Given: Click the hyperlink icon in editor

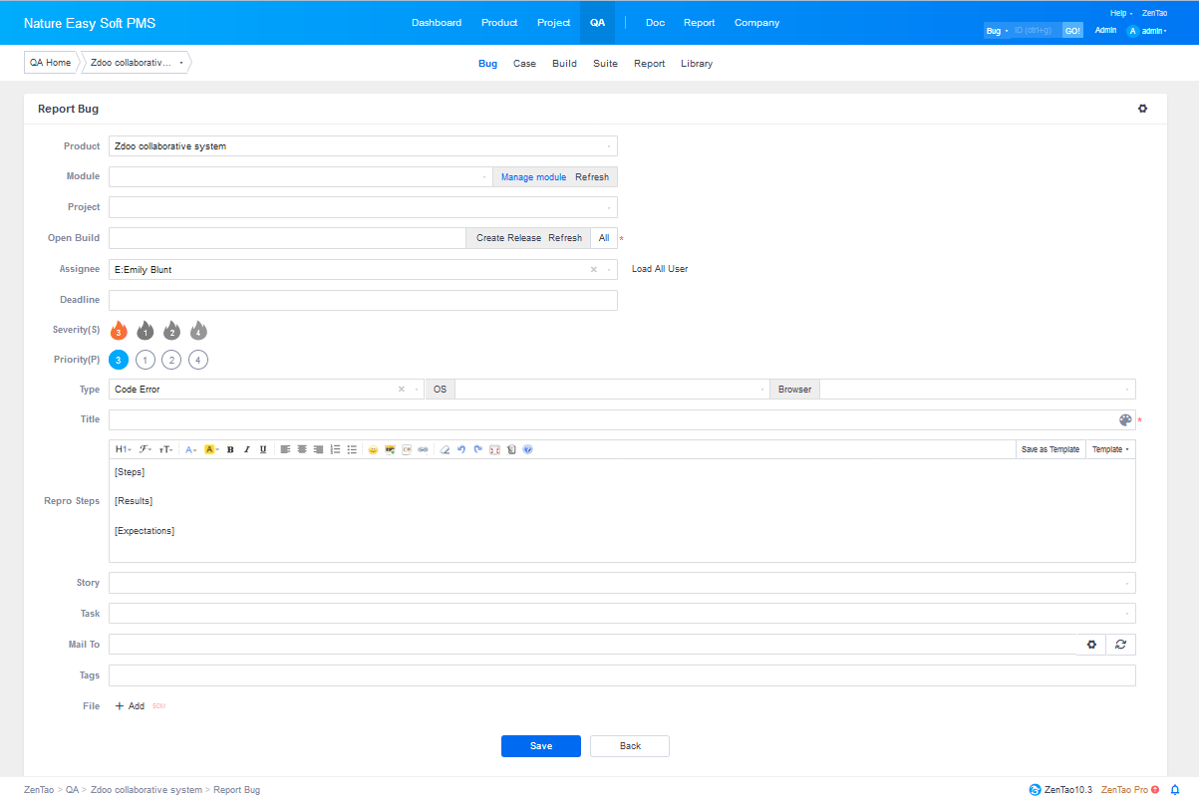Looking at the screenshot, I should tap(423, 449).
